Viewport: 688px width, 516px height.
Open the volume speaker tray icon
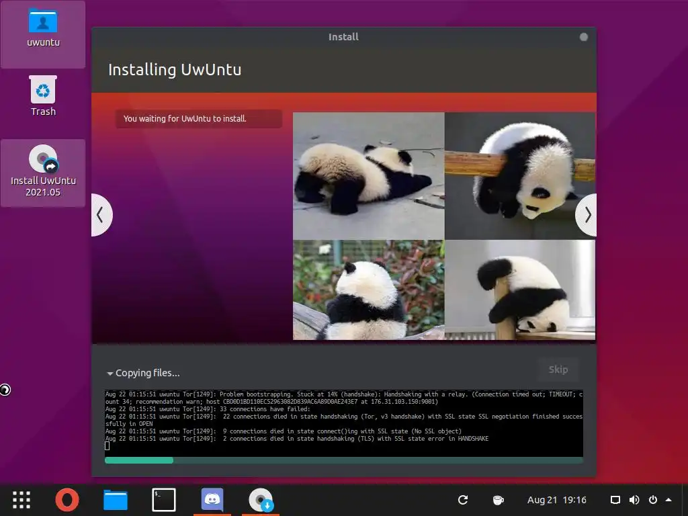(634, 500)
